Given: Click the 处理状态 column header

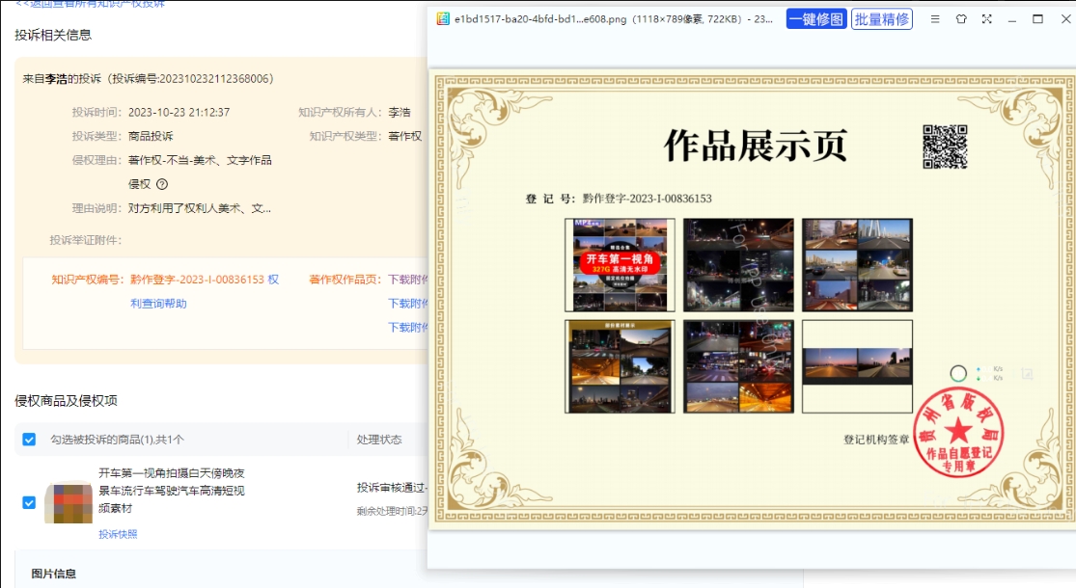Looking at the screenshot, I should (x=378, y=440).
